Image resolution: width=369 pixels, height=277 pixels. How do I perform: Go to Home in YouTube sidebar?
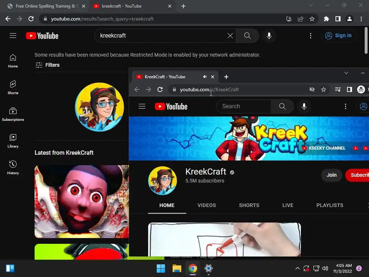tap(13, 61)
